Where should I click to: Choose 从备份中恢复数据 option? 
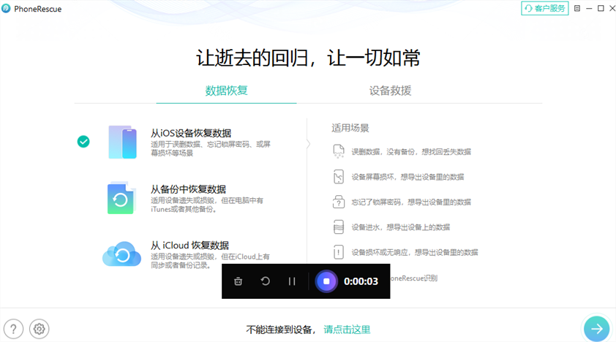click(x=188, y=189)
